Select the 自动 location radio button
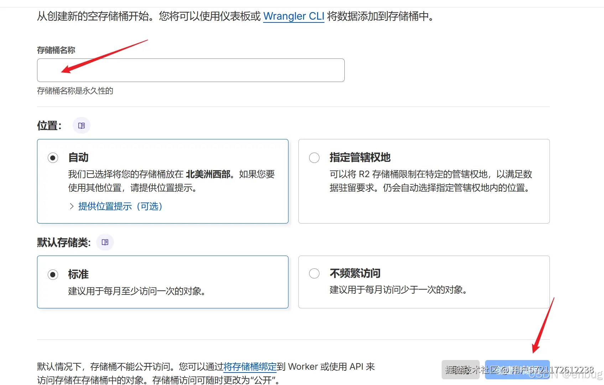This screenshot has width=604, height=385. pyautogui.click(x=53, y=158)
